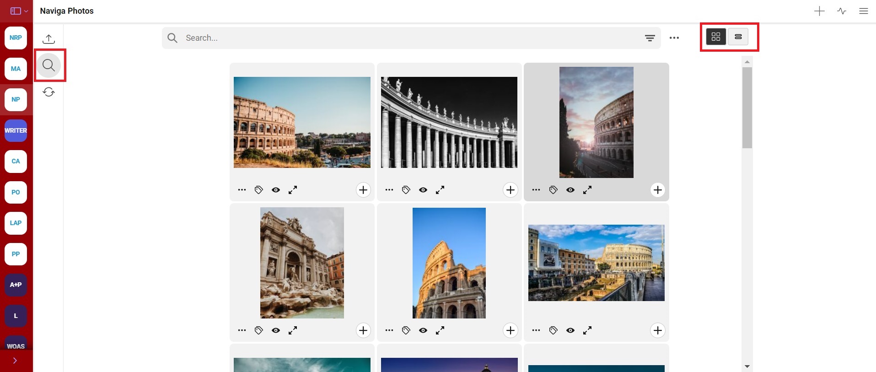Open the sidebar layout dropdown at top-left

[19, 11]
